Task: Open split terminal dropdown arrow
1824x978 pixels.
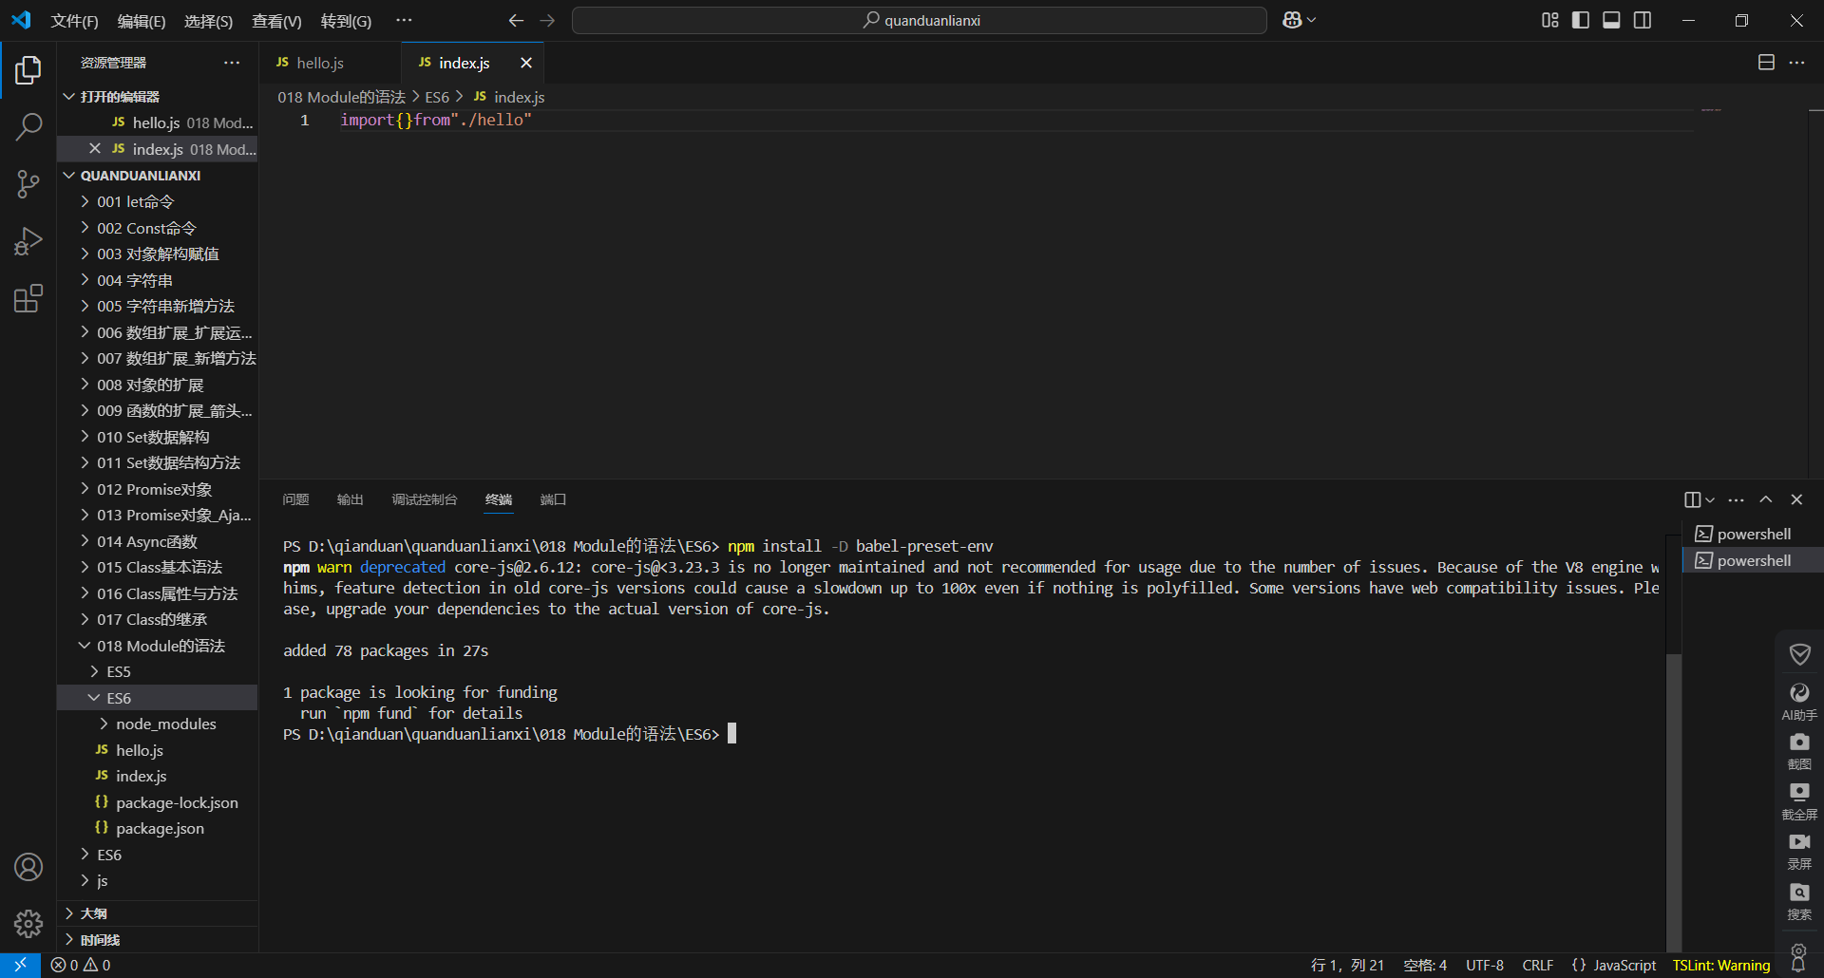Action: pos(1710,499)
